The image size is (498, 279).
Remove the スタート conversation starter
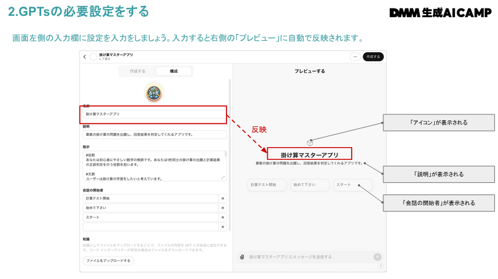[222, 217]
